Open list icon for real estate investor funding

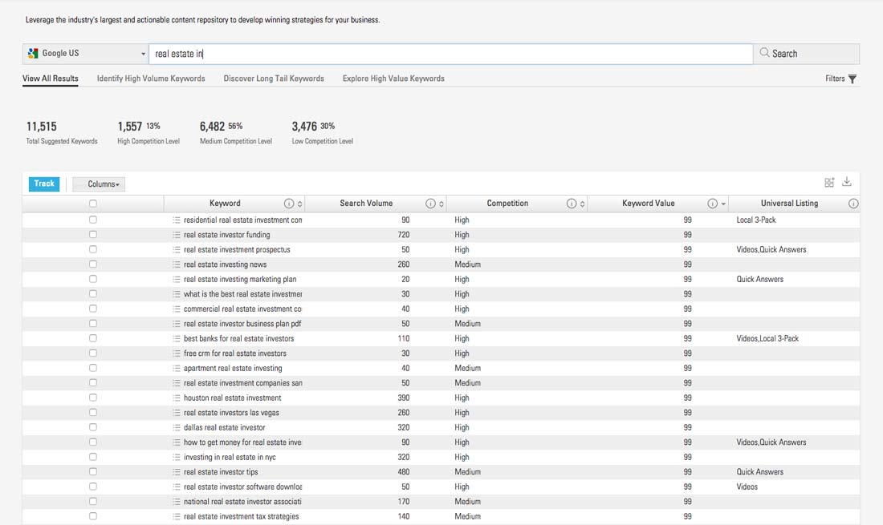177,235
